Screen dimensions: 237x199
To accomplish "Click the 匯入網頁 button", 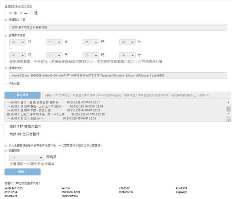I will coord(22,95).
